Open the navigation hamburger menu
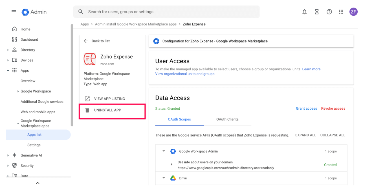374x195 pixels. 14,12
